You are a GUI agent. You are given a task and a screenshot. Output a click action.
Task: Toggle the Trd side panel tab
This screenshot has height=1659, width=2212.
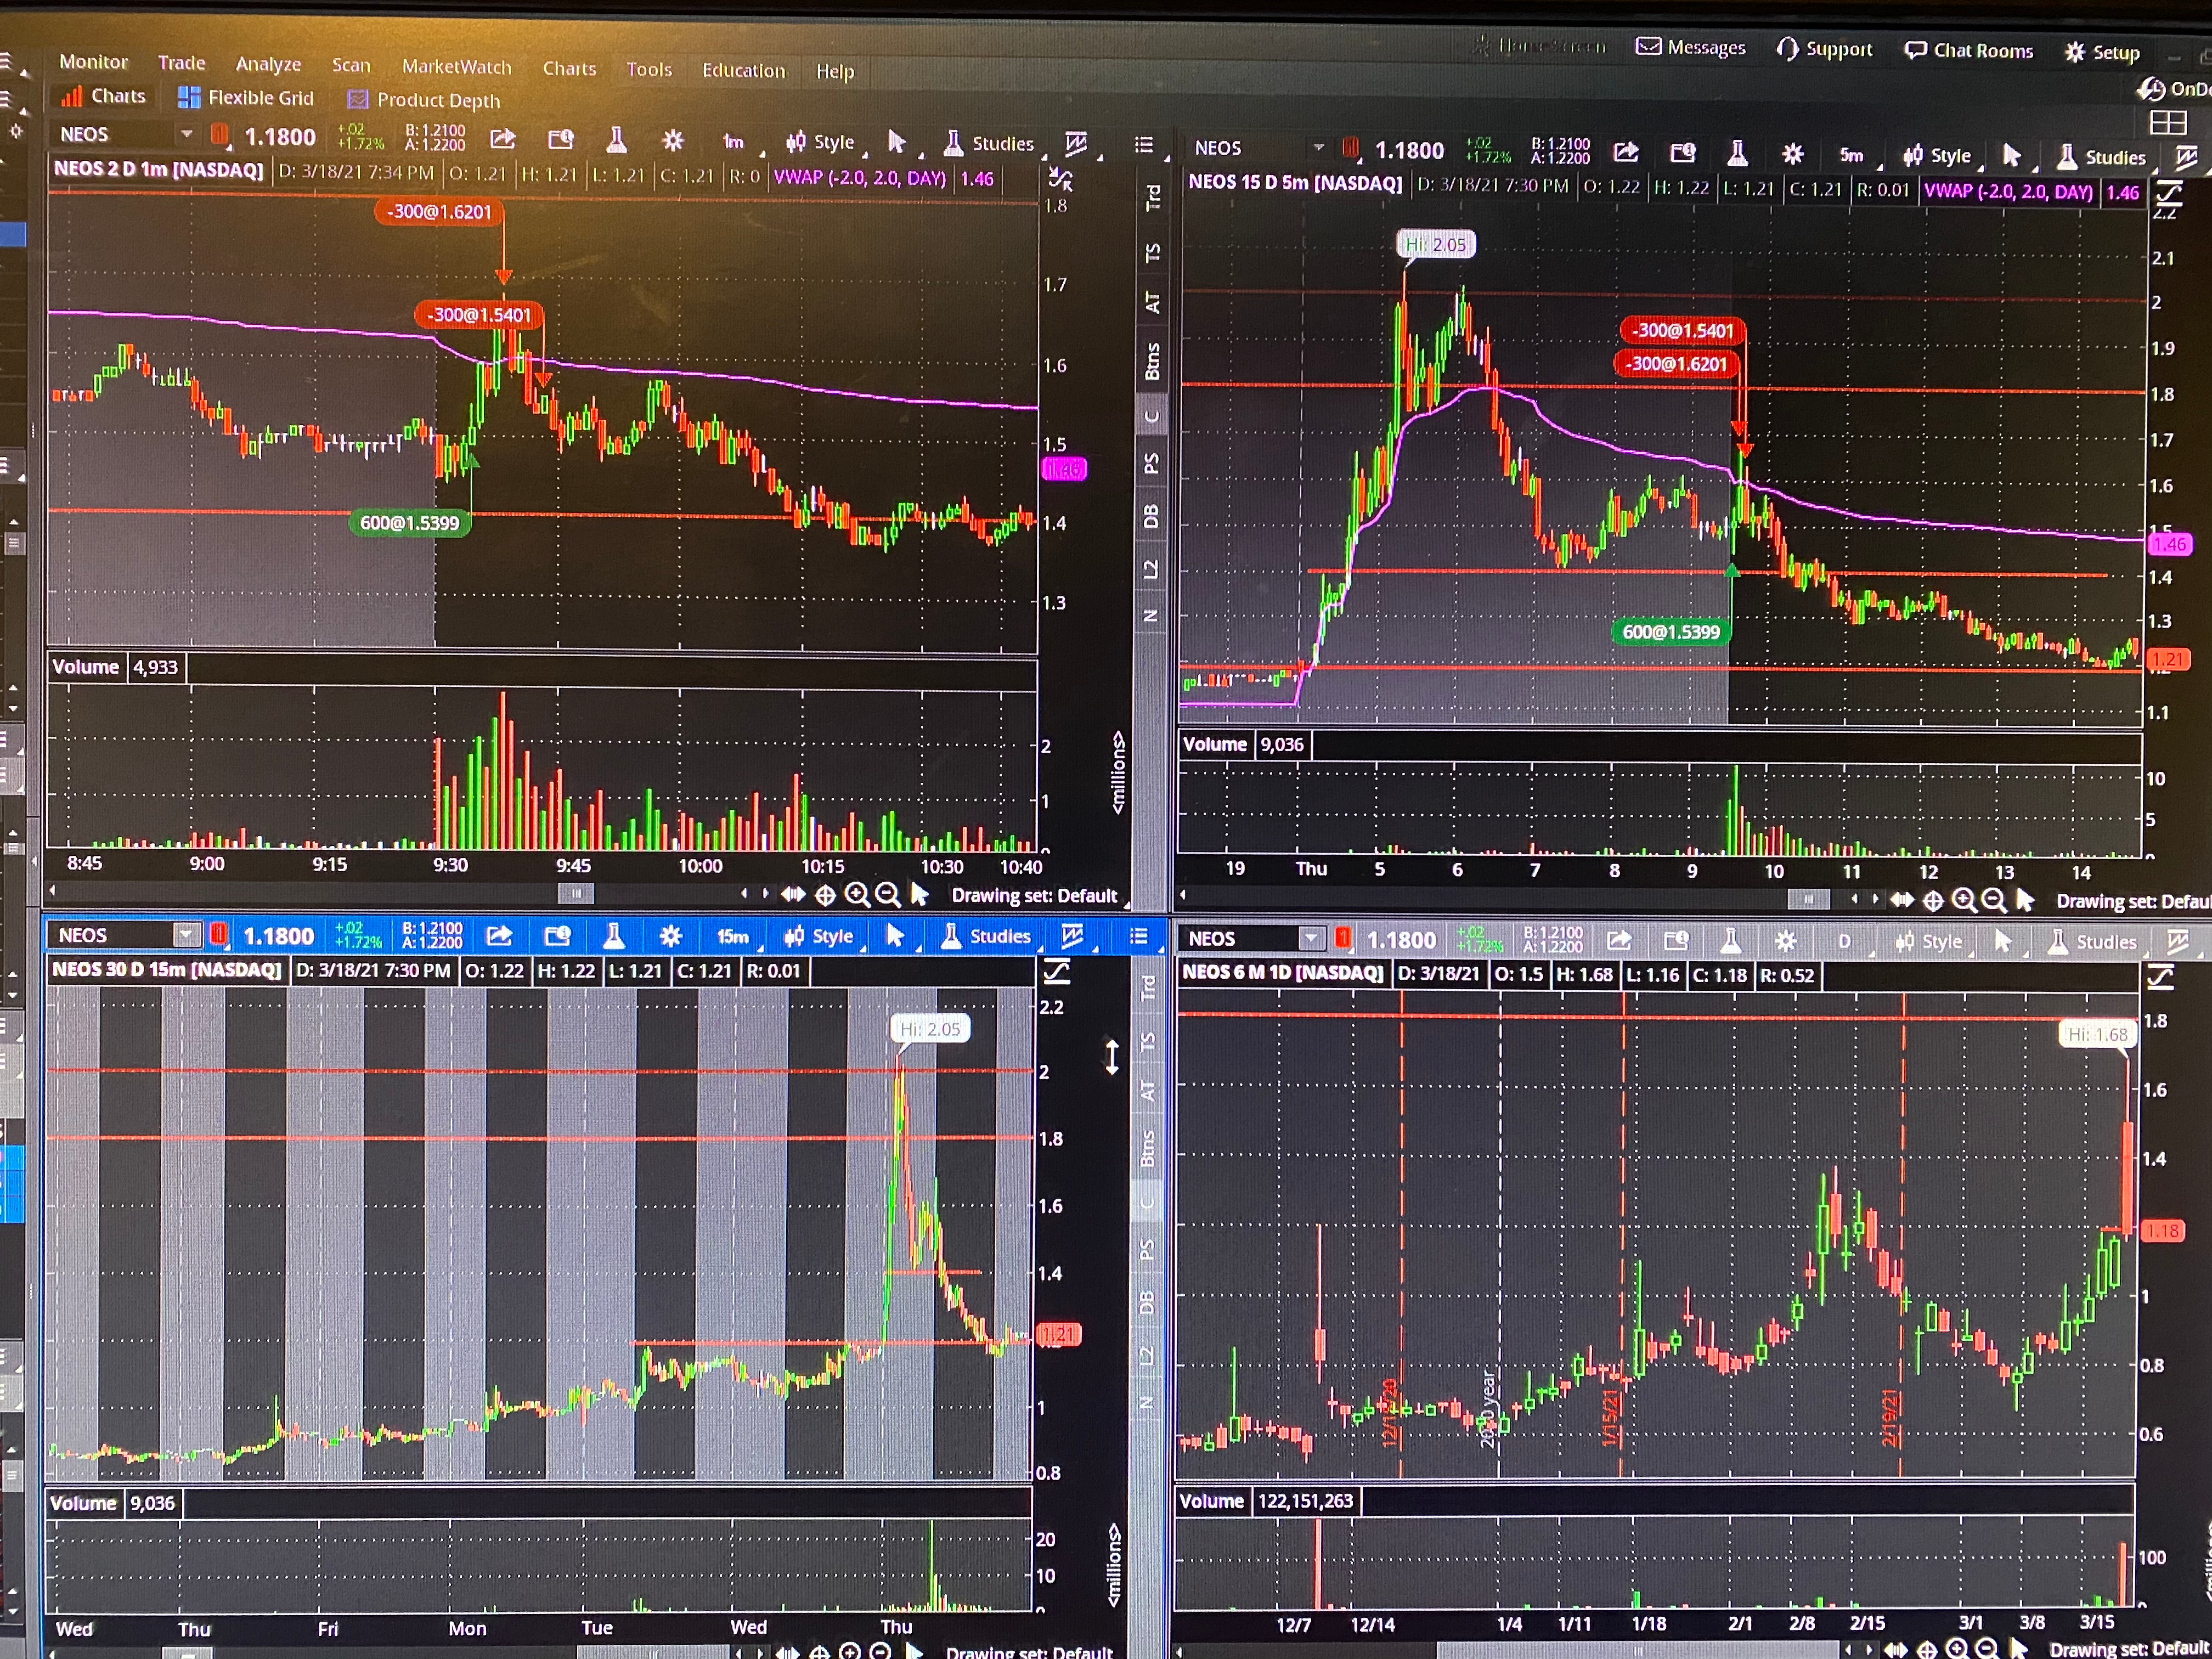[x=1152, y=197]
